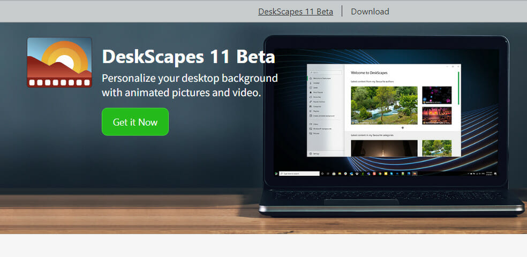Select the forest river thumbnail on laptop screen
Image resolution: width=527 pixels, height=257 pixels.
(x=384, y=105)
